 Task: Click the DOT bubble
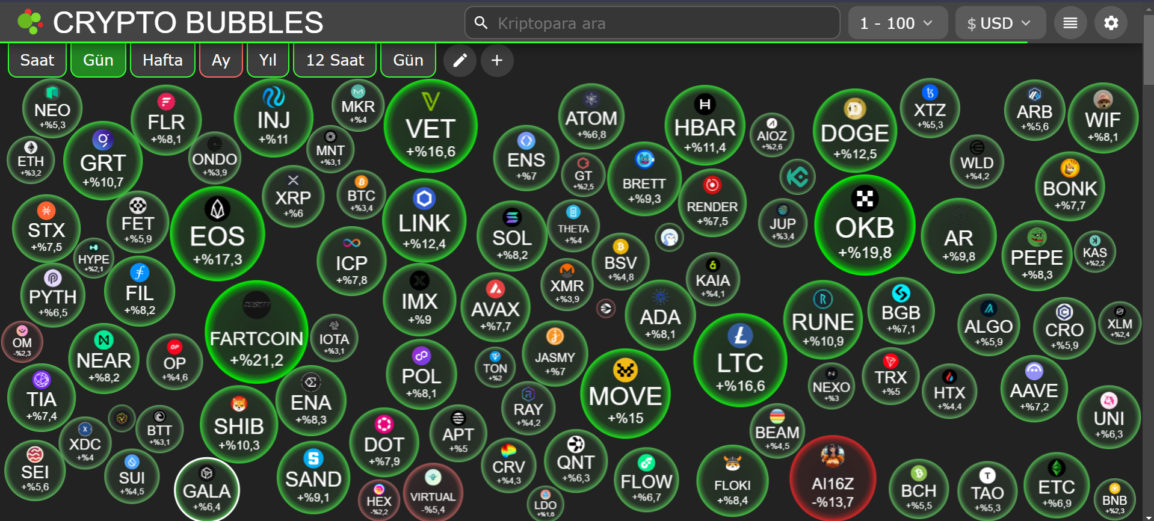pos(384,443)
